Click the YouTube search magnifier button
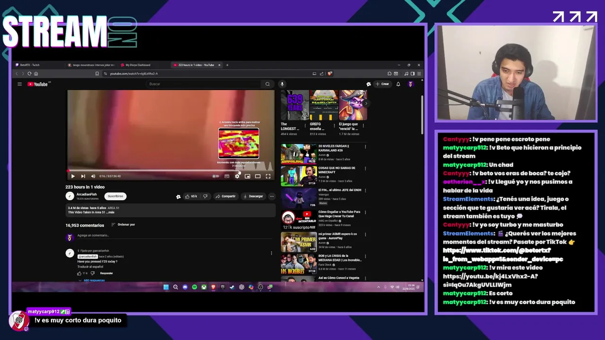Image resolution: width=605 pixels, height=340 pixels. point(268,84)
